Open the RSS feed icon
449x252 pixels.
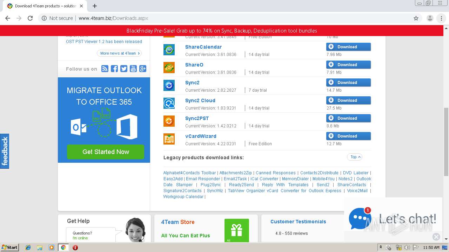105,69
